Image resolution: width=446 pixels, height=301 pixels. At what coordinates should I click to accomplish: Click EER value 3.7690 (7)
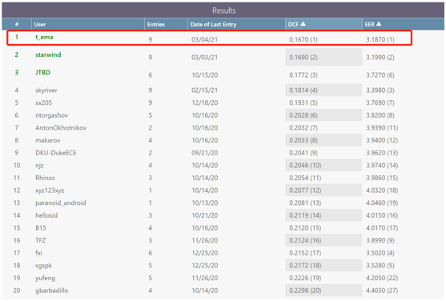pyautogui.click(x=380, y=102)
